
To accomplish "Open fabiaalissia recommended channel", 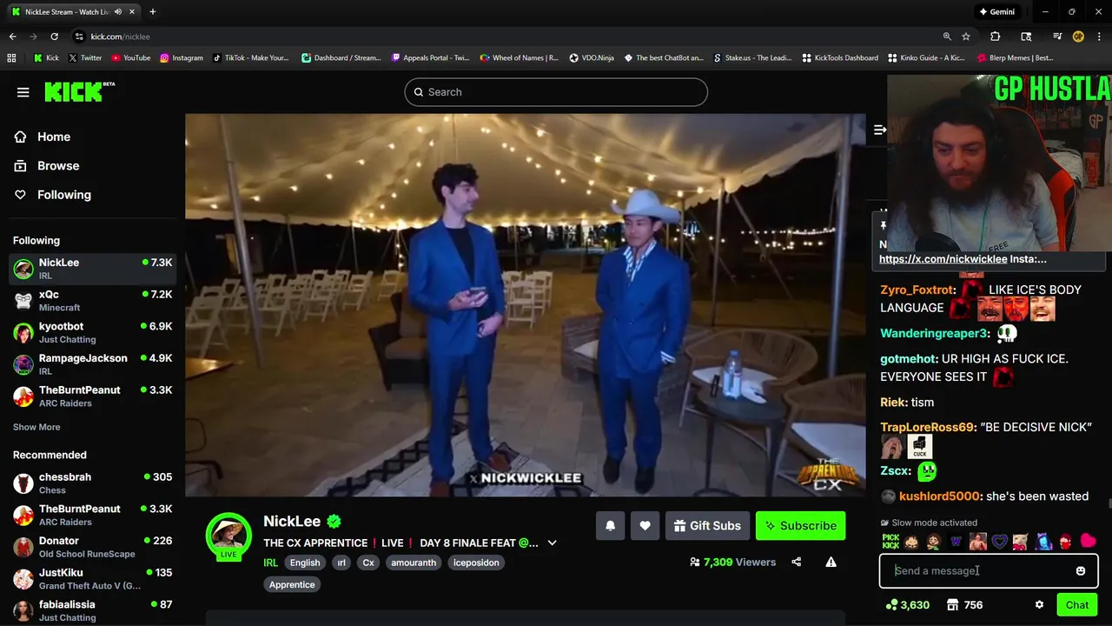I will tap(93, 610).
